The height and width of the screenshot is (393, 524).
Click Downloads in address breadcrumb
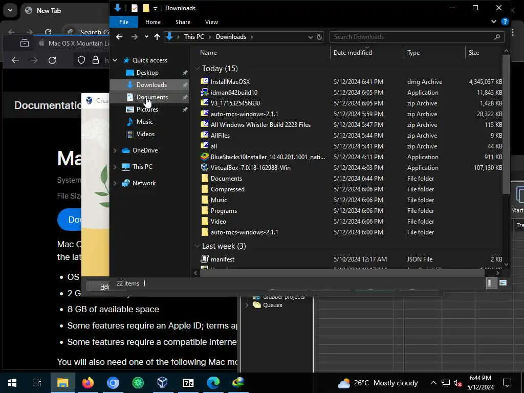(231, 37)
